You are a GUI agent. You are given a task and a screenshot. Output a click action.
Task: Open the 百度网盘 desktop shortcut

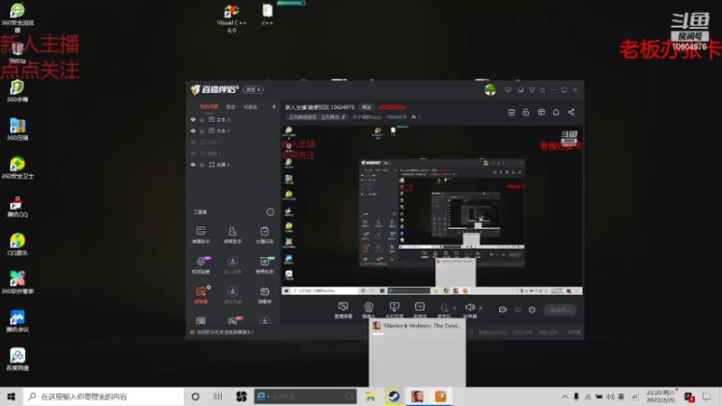(x=17, y=359)
